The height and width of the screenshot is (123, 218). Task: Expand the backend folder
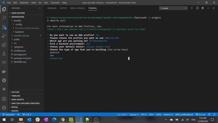[x=26, y=32]
